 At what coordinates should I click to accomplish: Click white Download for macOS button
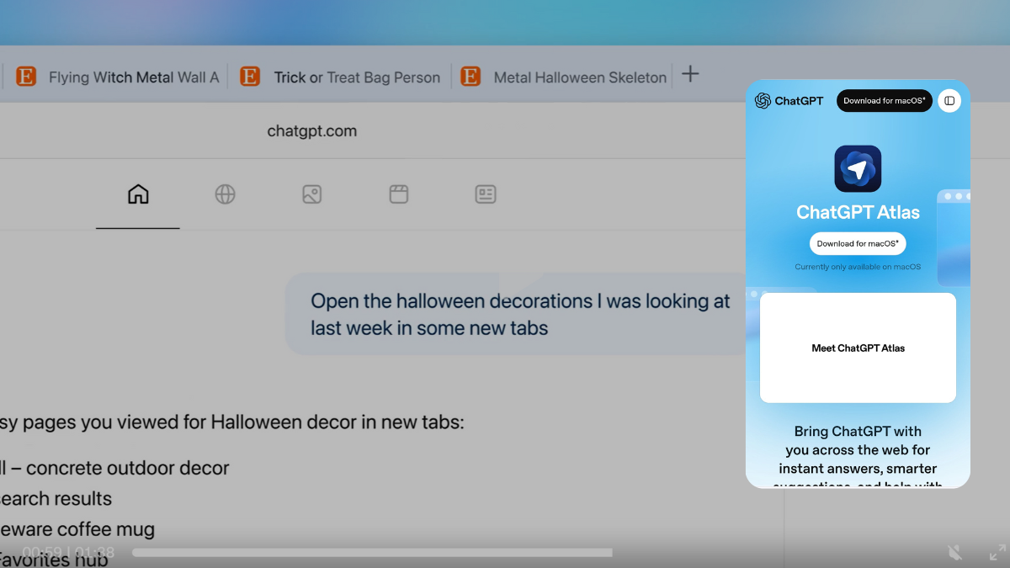coord(858,243)
